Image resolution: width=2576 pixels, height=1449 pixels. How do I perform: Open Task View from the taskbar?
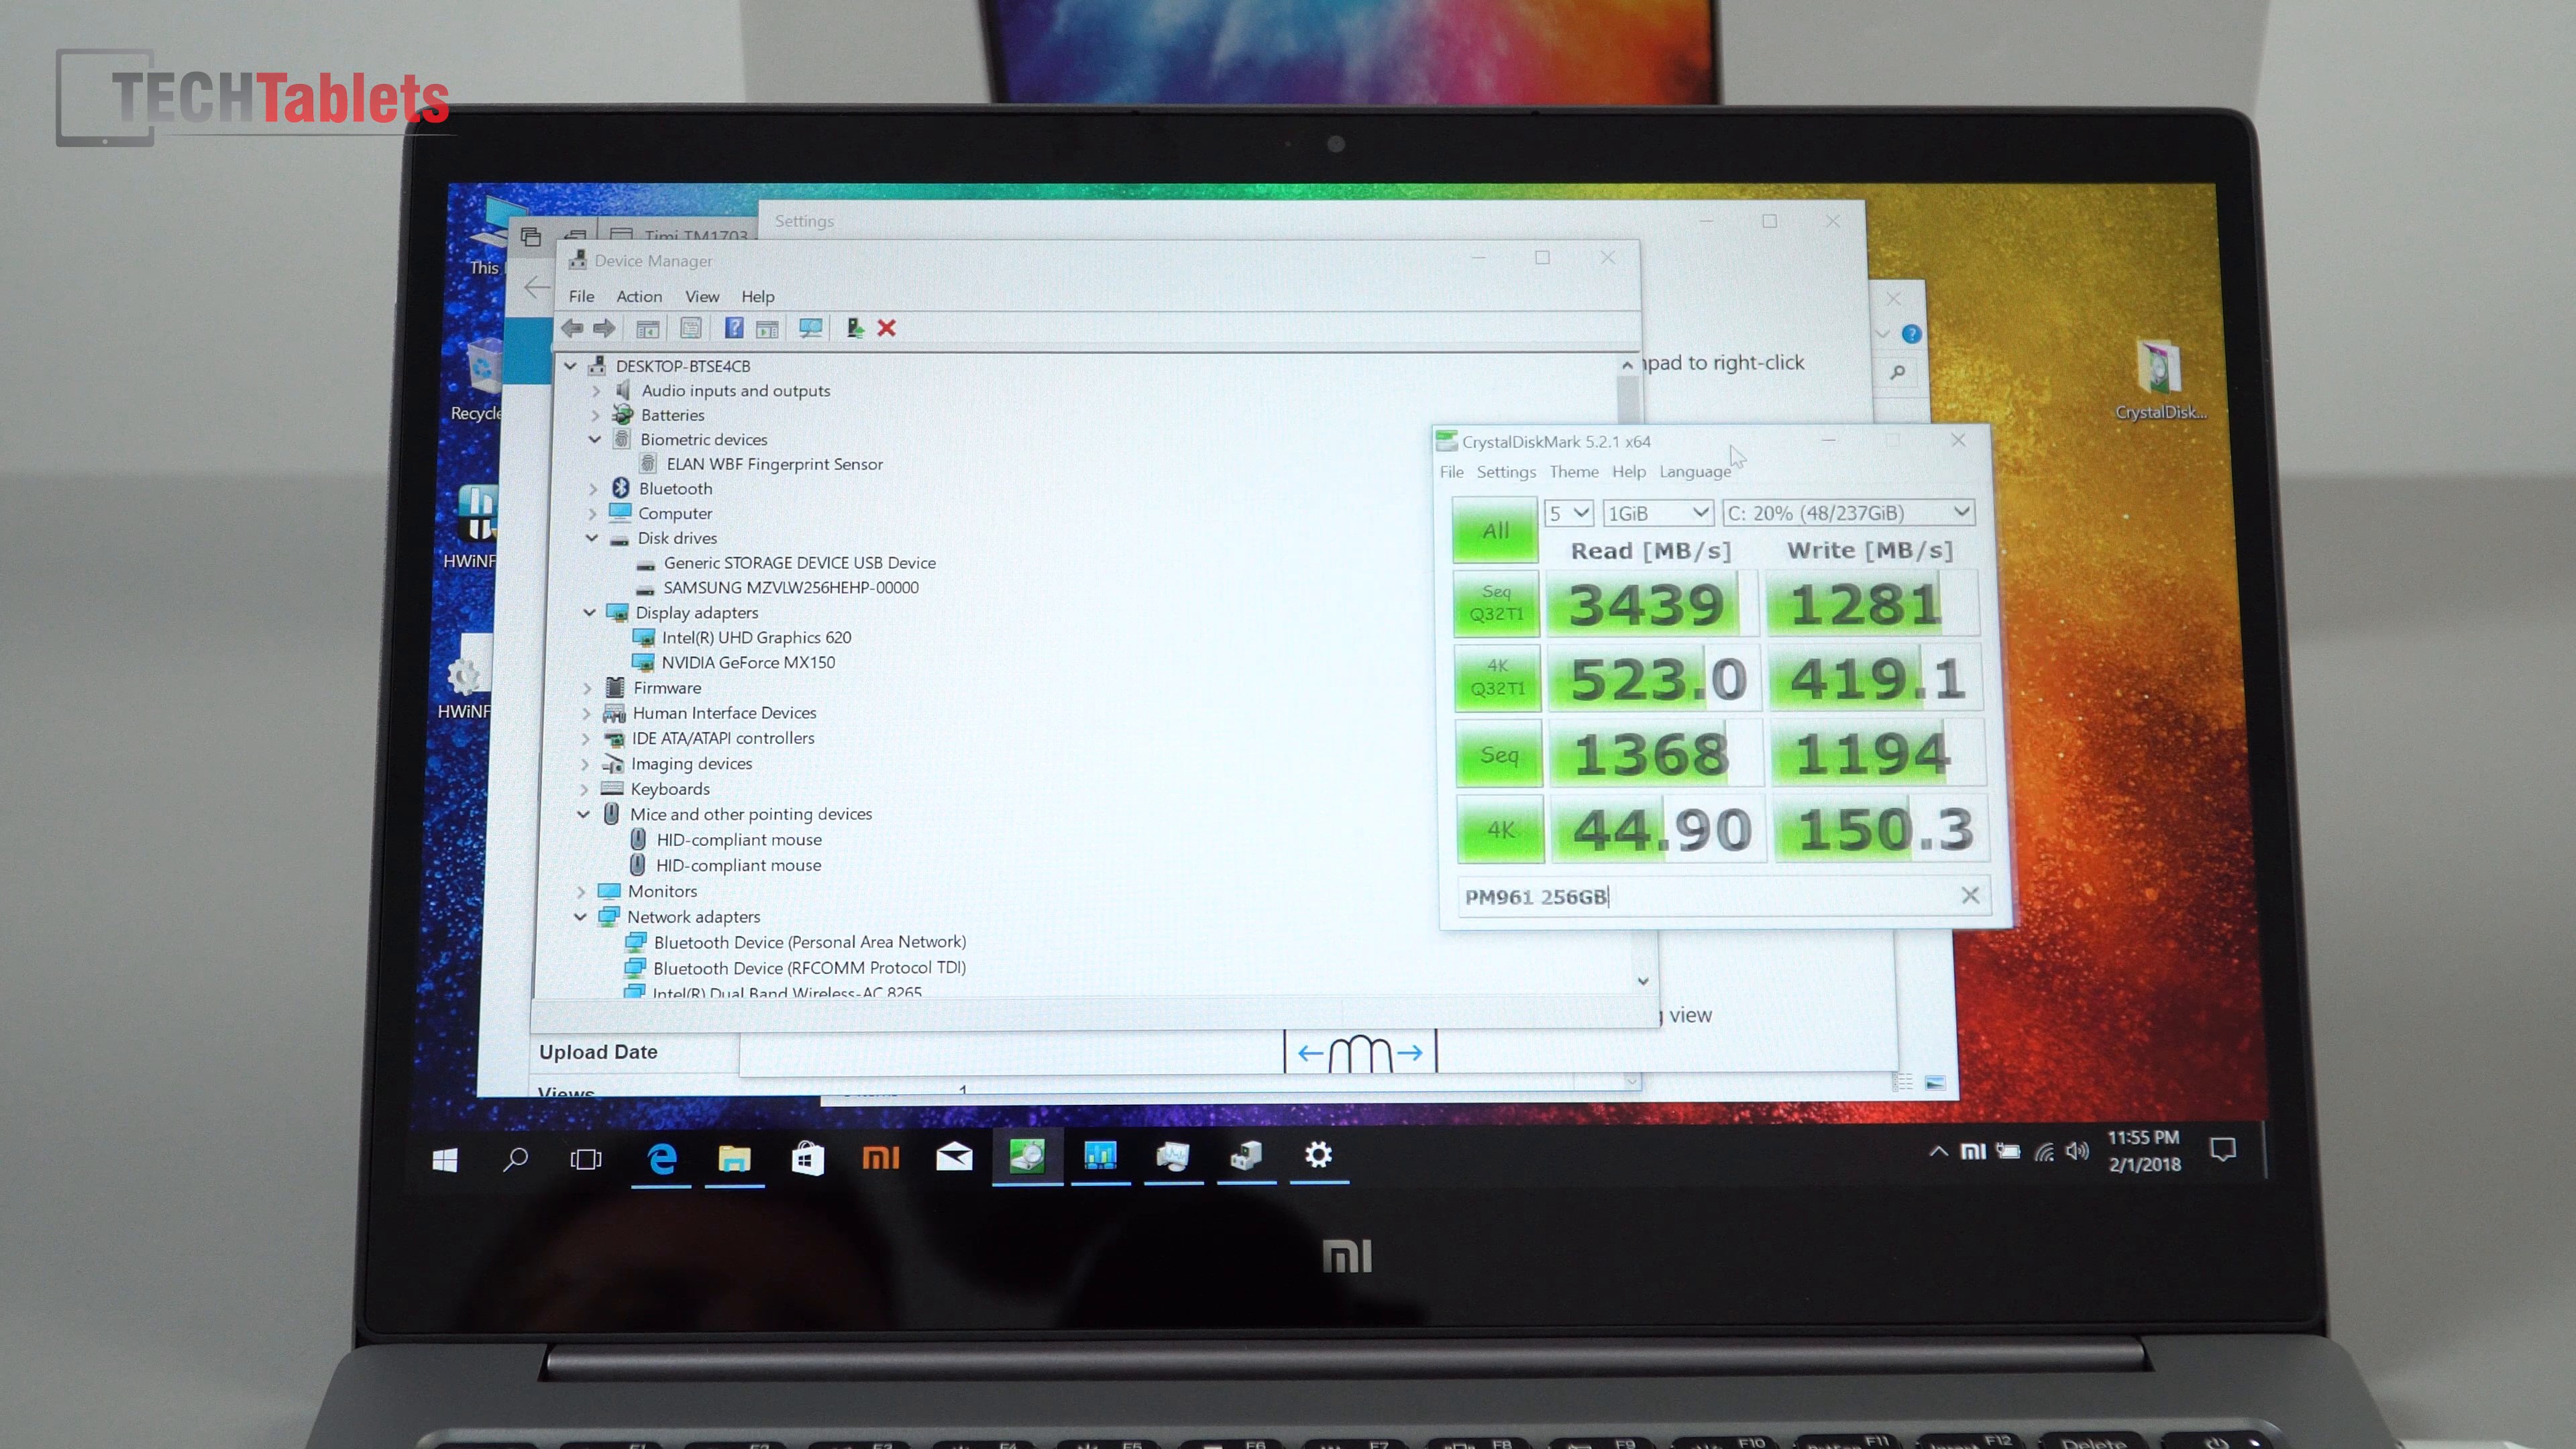(586, 1159)
